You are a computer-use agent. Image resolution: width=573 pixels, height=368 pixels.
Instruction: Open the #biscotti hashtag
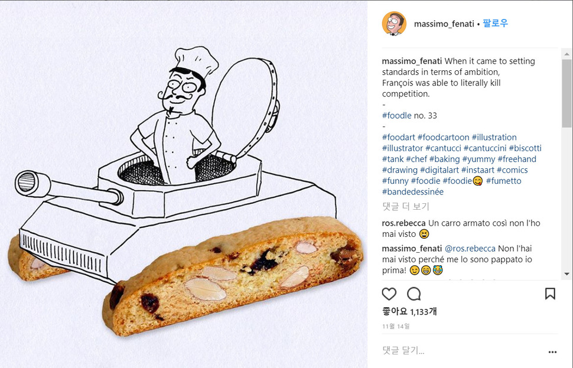click(525, 148)
